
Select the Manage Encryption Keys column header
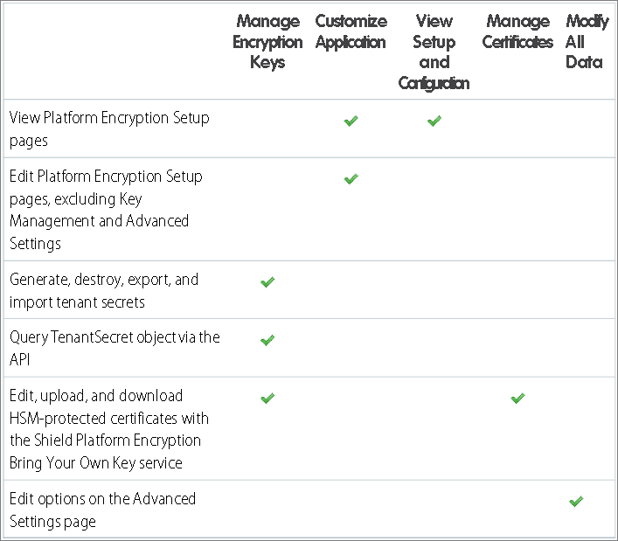(267, 42)
